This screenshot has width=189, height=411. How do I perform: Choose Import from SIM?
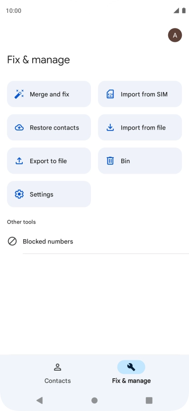140,94
